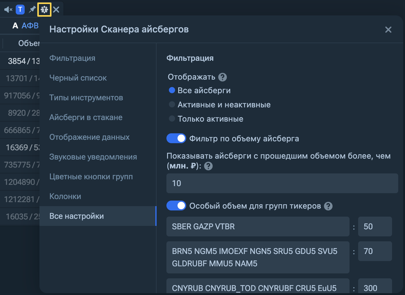Click the blue T badge icon
This screenshot has height=295, width=405.
click(x=20, y=10)
